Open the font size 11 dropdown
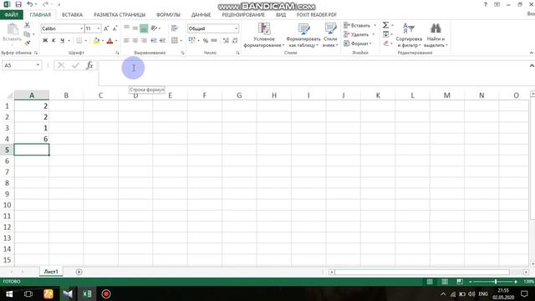The image size is (535, 301). tap(99, 28)
